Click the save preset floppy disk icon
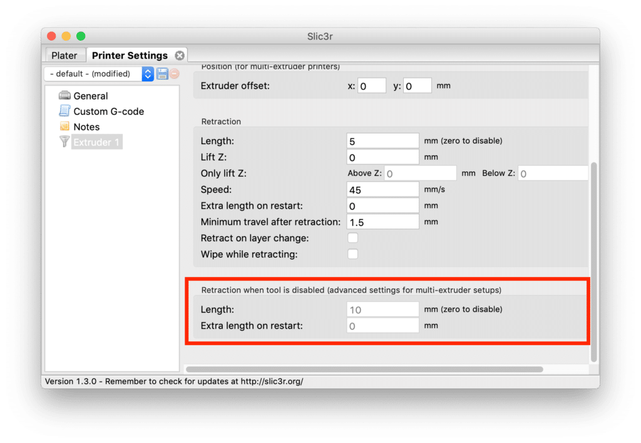This screenshot has height=443, width=641. tap(162, 74)
